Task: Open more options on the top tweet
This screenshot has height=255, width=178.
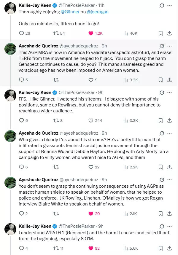Action: 169,5
